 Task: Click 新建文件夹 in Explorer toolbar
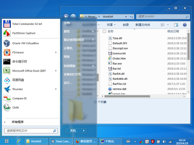[x=143, y=25]
